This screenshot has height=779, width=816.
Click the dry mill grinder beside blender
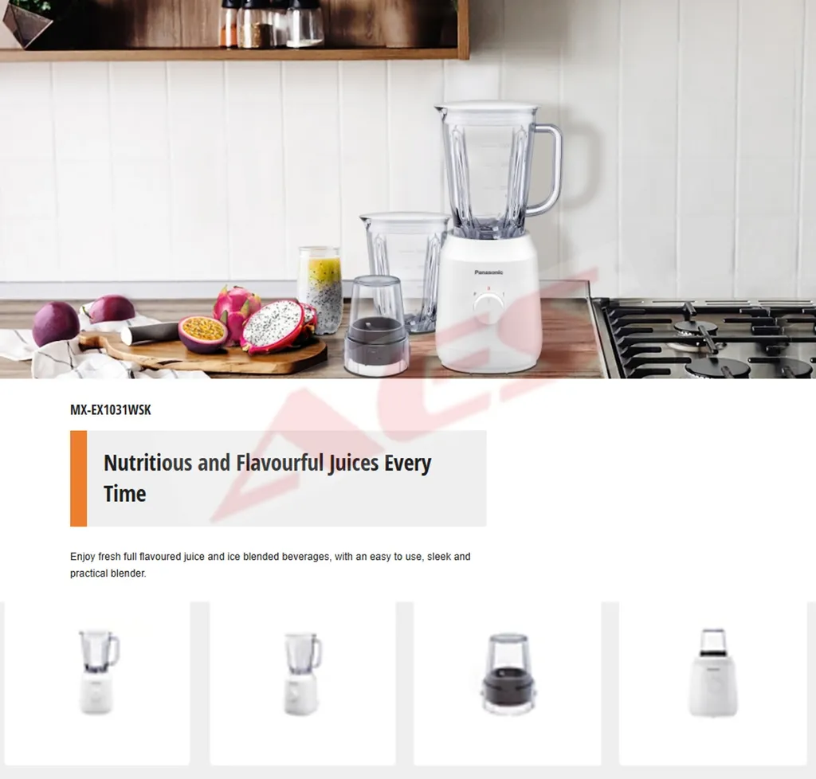point(376,326)
